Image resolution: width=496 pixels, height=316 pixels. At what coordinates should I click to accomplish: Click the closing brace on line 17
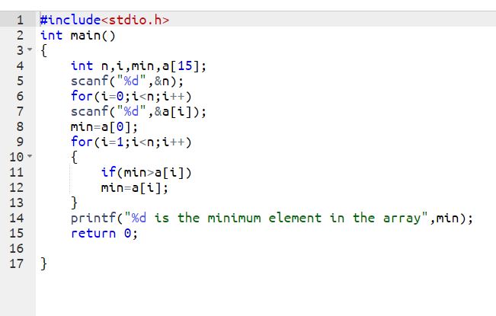click(43, 263)
